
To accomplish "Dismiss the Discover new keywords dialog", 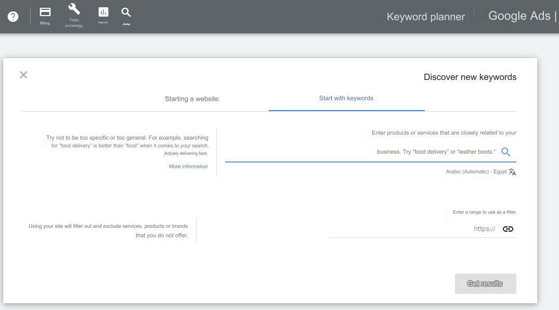I will [x=23, y=74].
